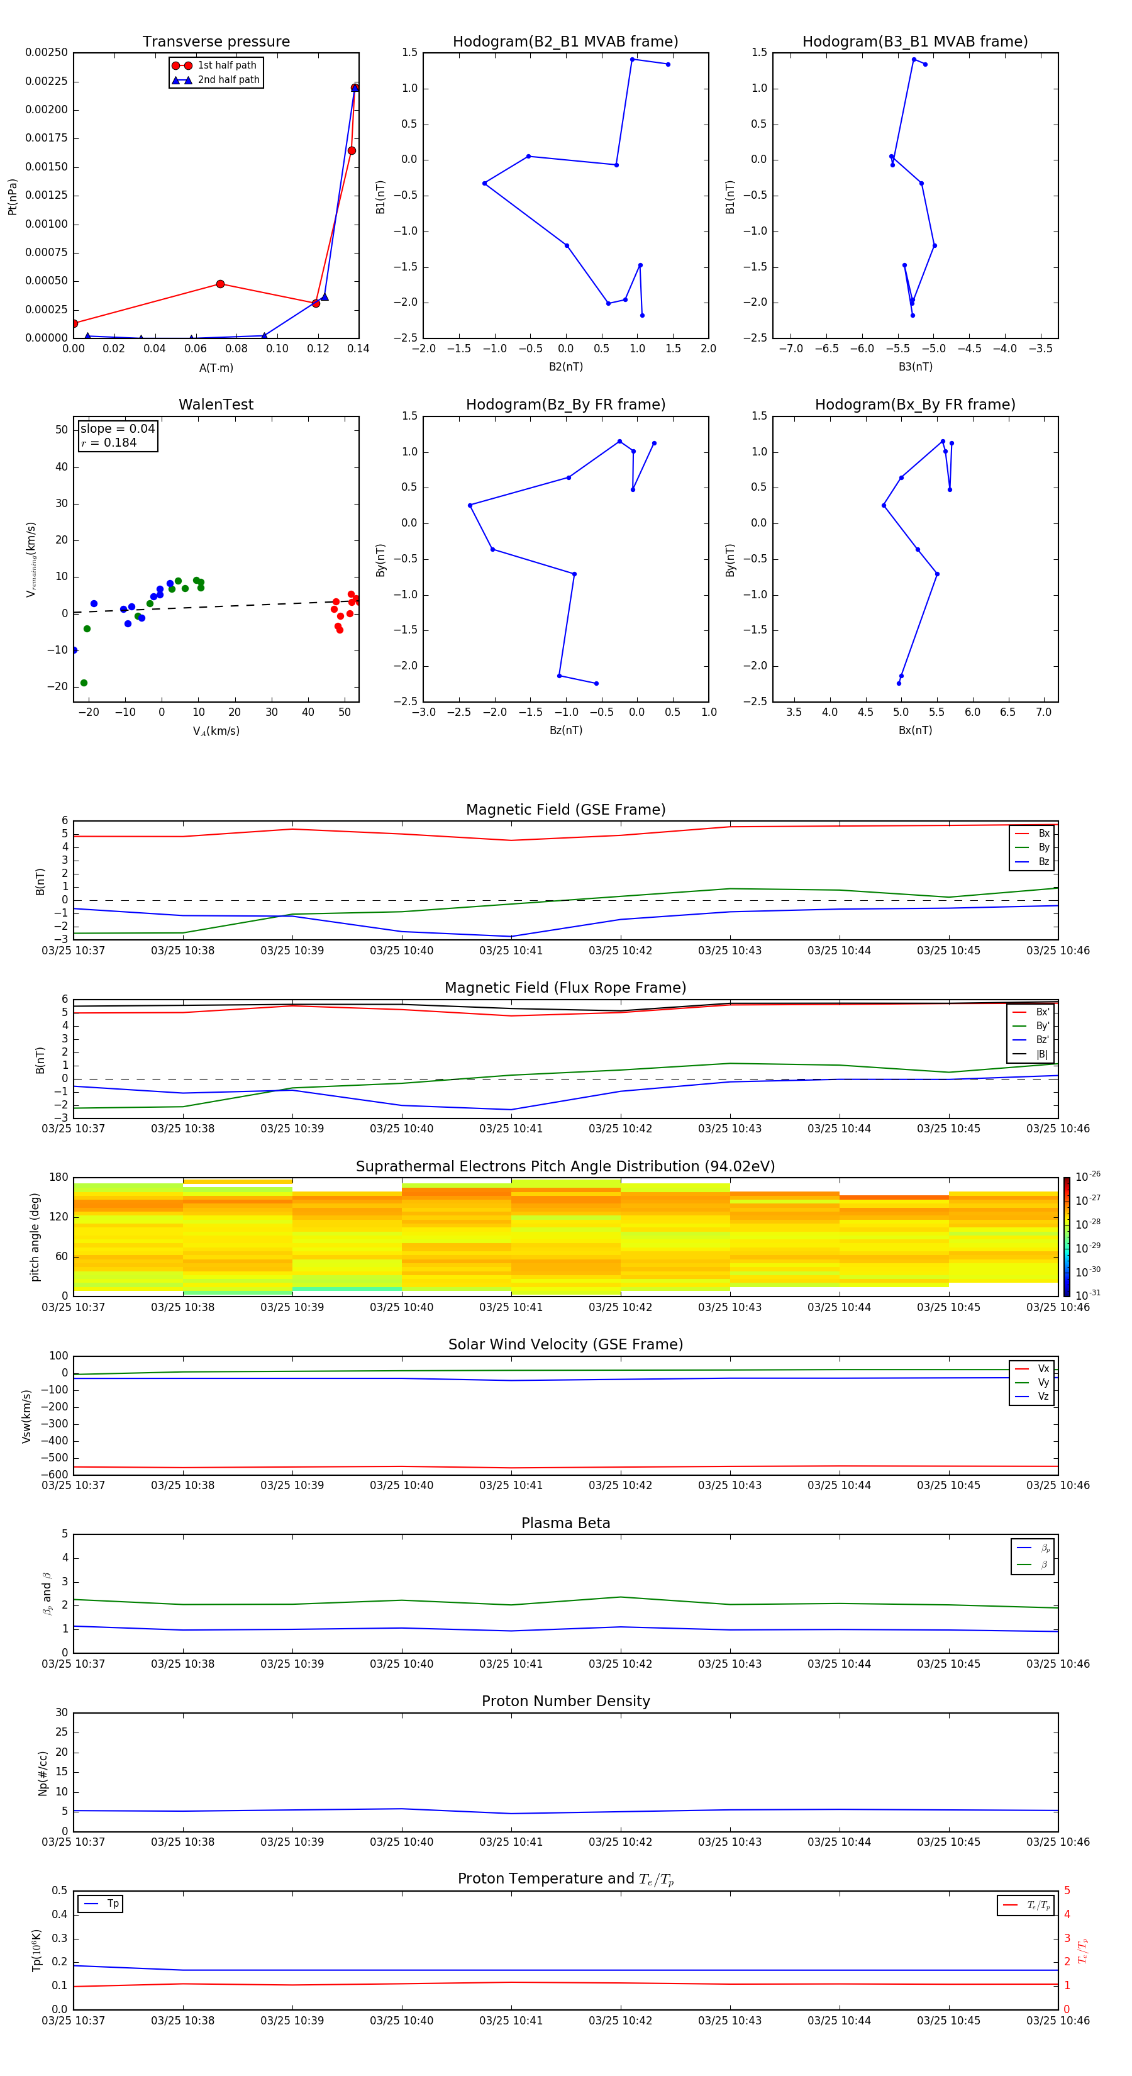The image size is (1132, 2076).
Task: Click 'Hodogram(B3_B1 MVAB frame)' title
Action: [x=915, y=42]
